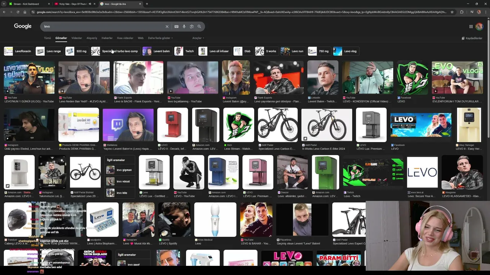Select the Kısa videolar search tab
The height and width of the screenshot is (275, 490).
pos(125,38)
